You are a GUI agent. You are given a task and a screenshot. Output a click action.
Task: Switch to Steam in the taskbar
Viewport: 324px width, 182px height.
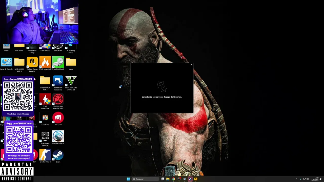tap(190, 179)
